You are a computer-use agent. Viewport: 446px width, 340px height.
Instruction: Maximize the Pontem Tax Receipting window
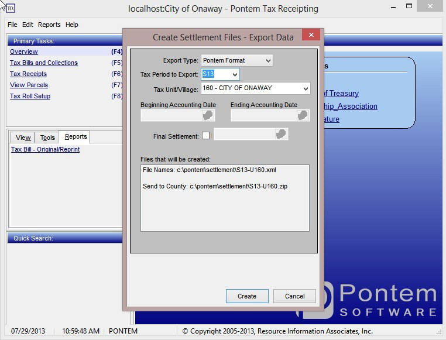pyautogui.click(x=409, y=6)
